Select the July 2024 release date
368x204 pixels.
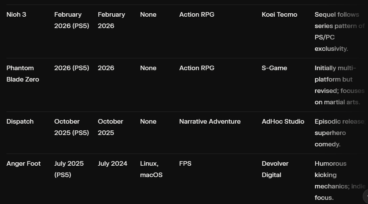112,164
